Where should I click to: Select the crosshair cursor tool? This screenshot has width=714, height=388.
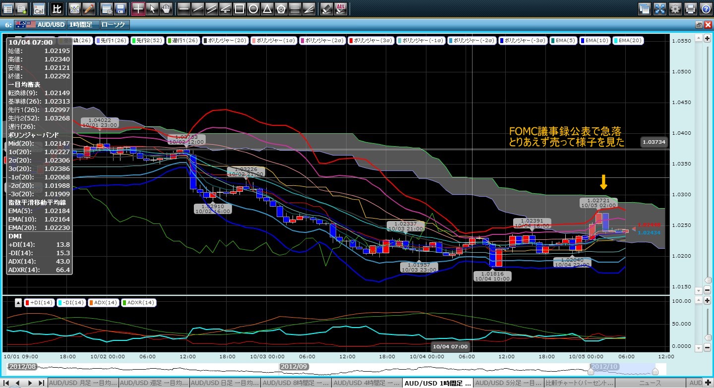[x=138, y=8]
